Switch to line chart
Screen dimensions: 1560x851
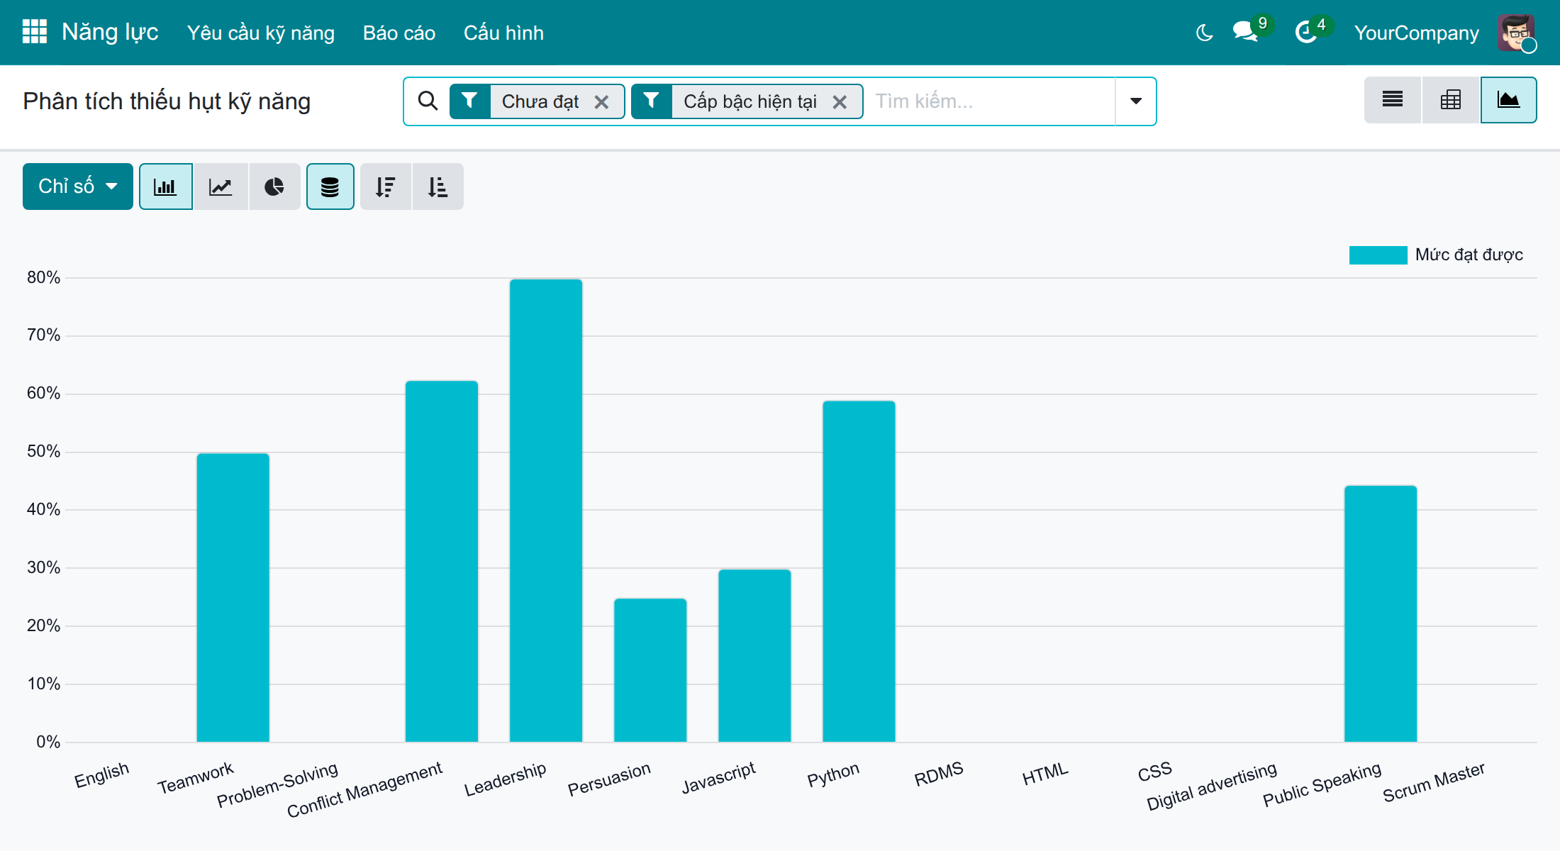221,187
